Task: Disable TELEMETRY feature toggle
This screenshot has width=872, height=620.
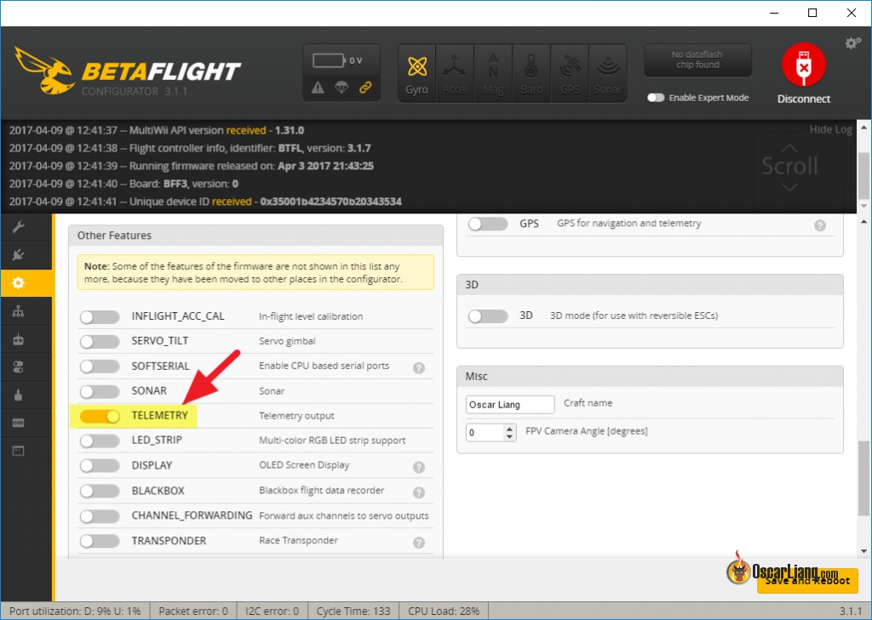Action: tap(100, 416)
